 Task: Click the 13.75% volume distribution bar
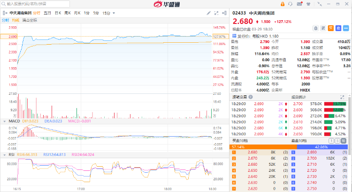[x=335, y=104]
